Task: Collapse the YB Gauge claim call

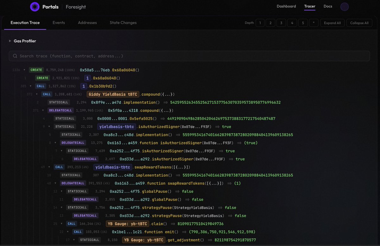Action: tap(62, 224)
